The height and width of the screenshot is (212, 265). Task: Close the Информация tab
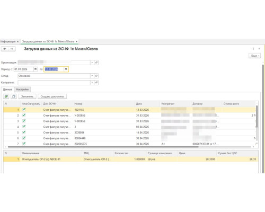pos(17,41)
